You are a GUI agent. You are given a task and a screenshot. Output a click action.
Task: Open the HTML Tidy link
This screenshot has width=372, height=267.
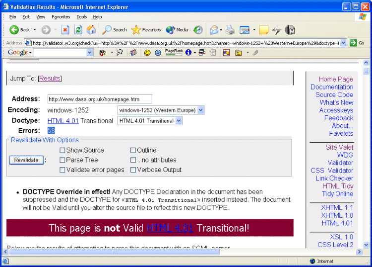tap(338, 186)
